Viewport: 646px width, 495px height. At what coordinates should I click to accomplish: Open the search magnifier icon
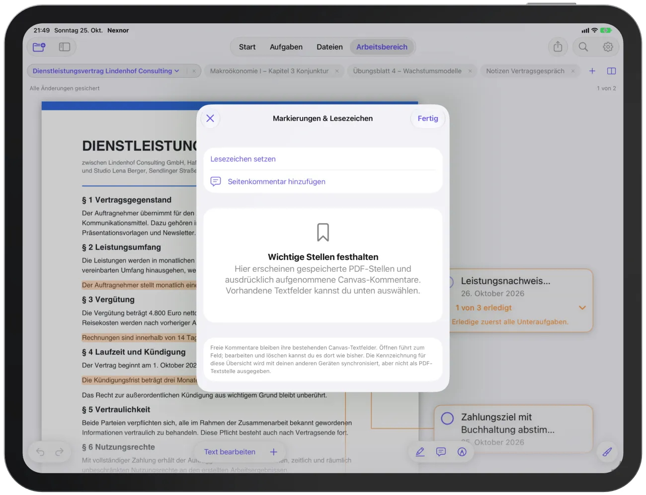(x=583, y=47)
